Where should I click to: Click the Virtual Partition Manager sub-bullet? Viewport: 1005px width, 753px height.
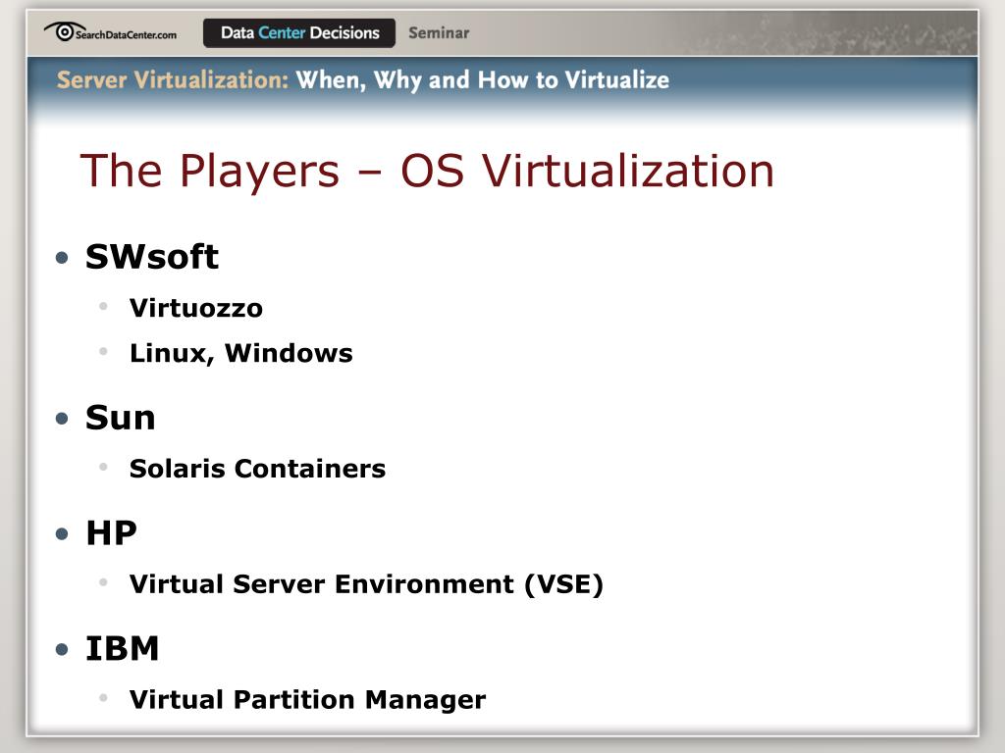[x=307, y=700]
